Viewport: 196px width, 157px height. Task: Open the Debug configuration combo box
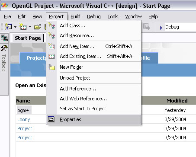pos(180,27)
